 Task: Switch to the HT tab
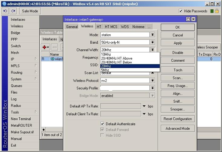click(99, 26)
